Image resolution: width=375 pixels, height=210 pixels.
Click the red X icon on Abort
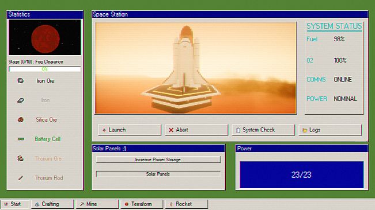171,130
